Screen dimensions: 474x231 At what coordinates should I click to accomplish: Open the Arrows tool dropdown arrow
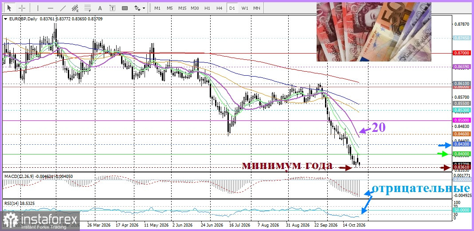(x=144, y=8)
